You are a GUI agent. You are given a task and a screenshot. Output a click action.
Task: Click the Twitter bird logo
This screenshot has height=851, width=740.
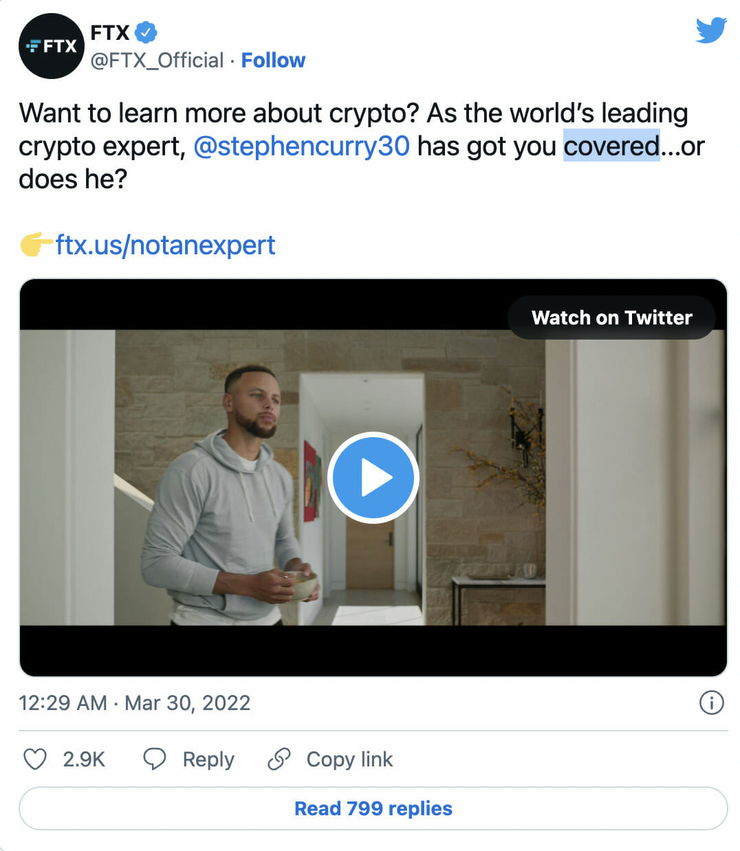pos(710,31)
